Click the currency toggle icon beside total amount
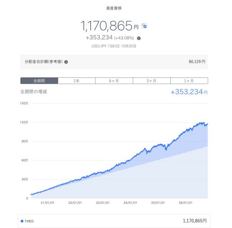 [144, 26]
